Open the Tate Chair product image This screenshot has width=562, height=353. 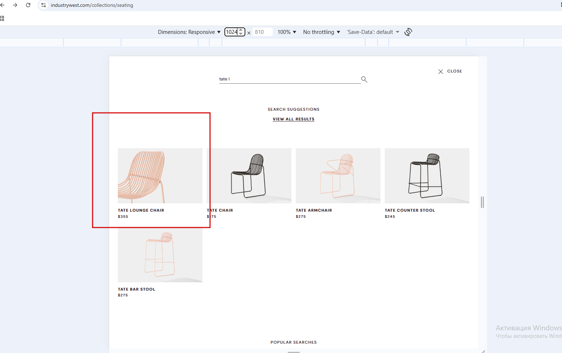pos(249,176)
